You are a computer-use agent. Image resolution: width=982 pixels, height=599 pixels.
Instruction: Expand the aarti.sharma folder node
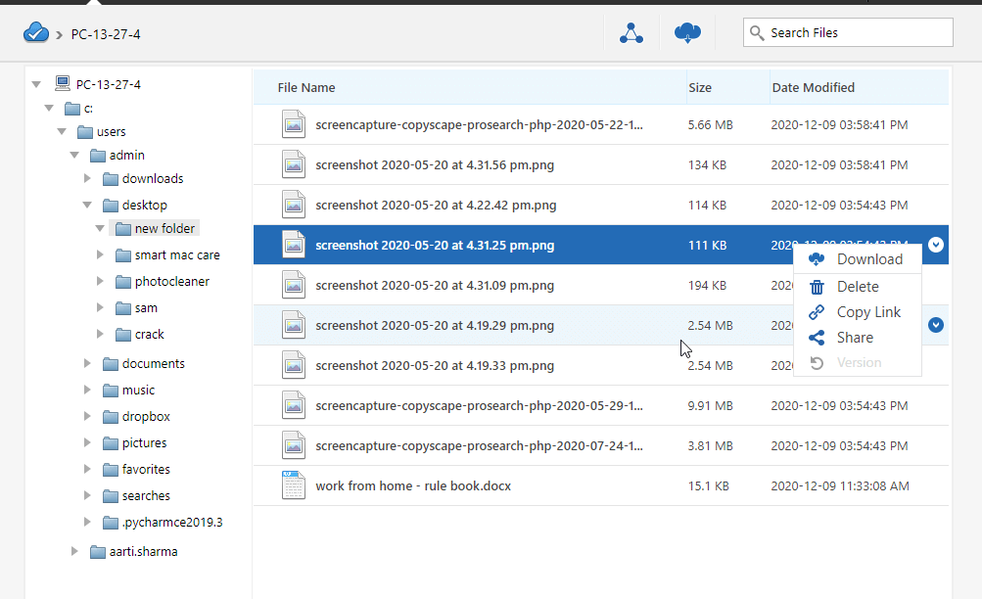tap(74, 551)
